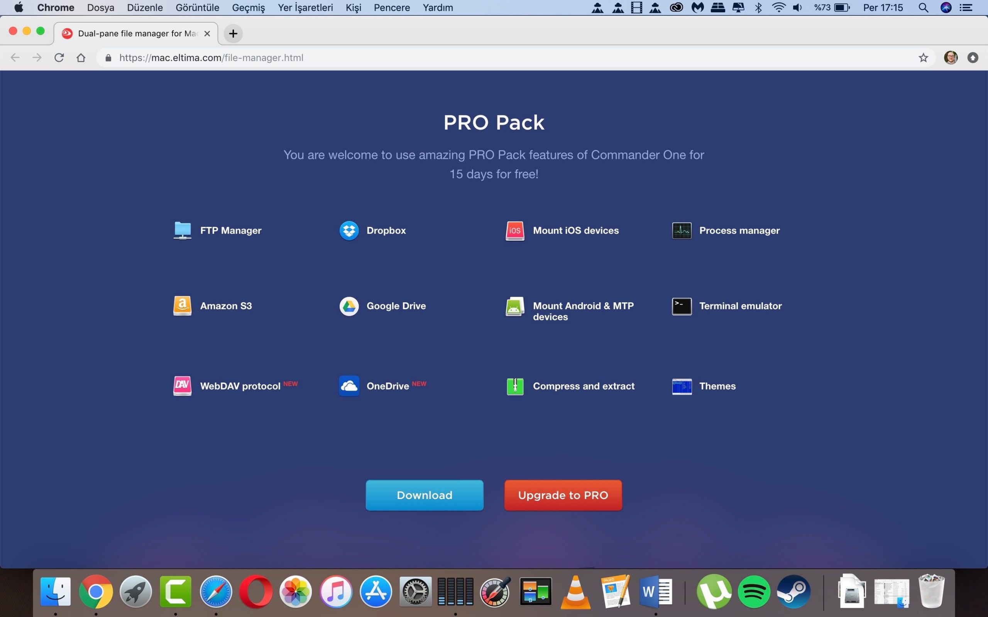
Task: Open a new tab with the plus button
Action: point(233,34)
